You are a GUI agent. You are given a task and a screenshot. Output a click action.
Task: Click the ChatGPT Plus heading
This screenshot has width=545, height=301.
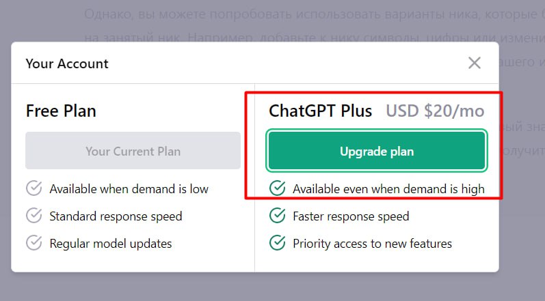click(x=321, y=111)
